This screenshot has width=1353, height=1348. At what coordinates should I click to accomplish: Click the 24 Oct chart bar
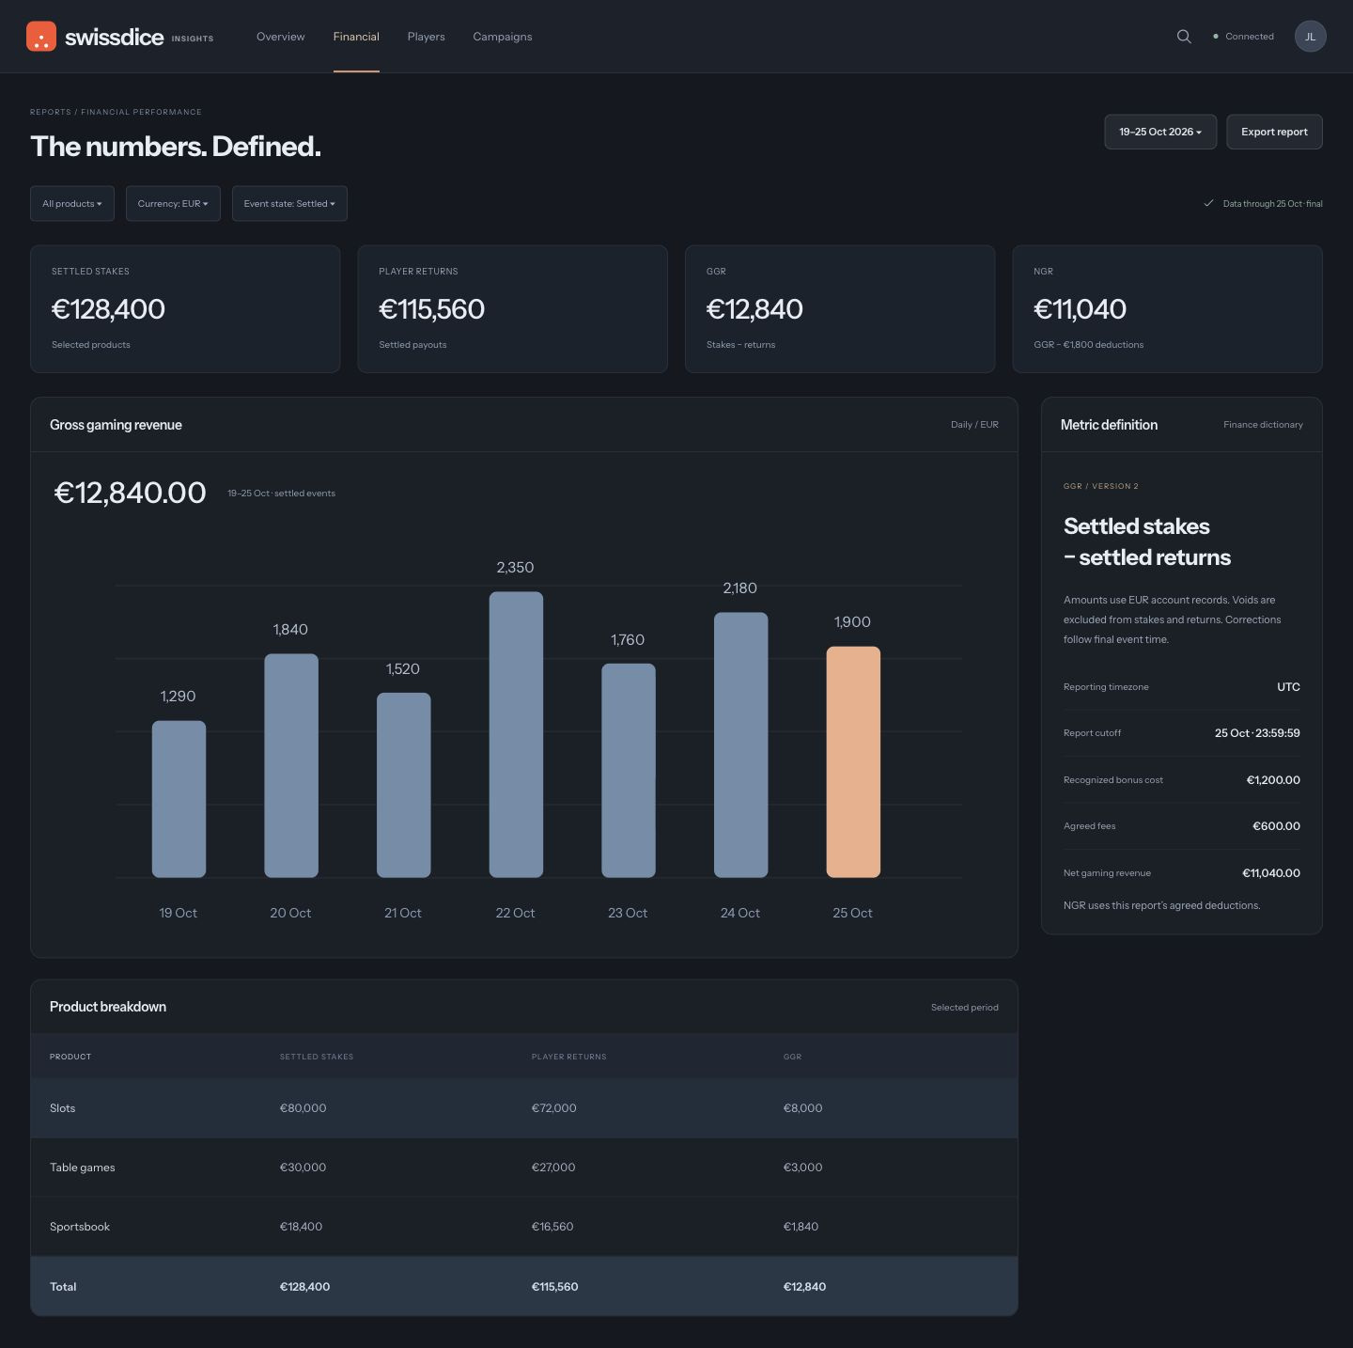pos(741,745)
